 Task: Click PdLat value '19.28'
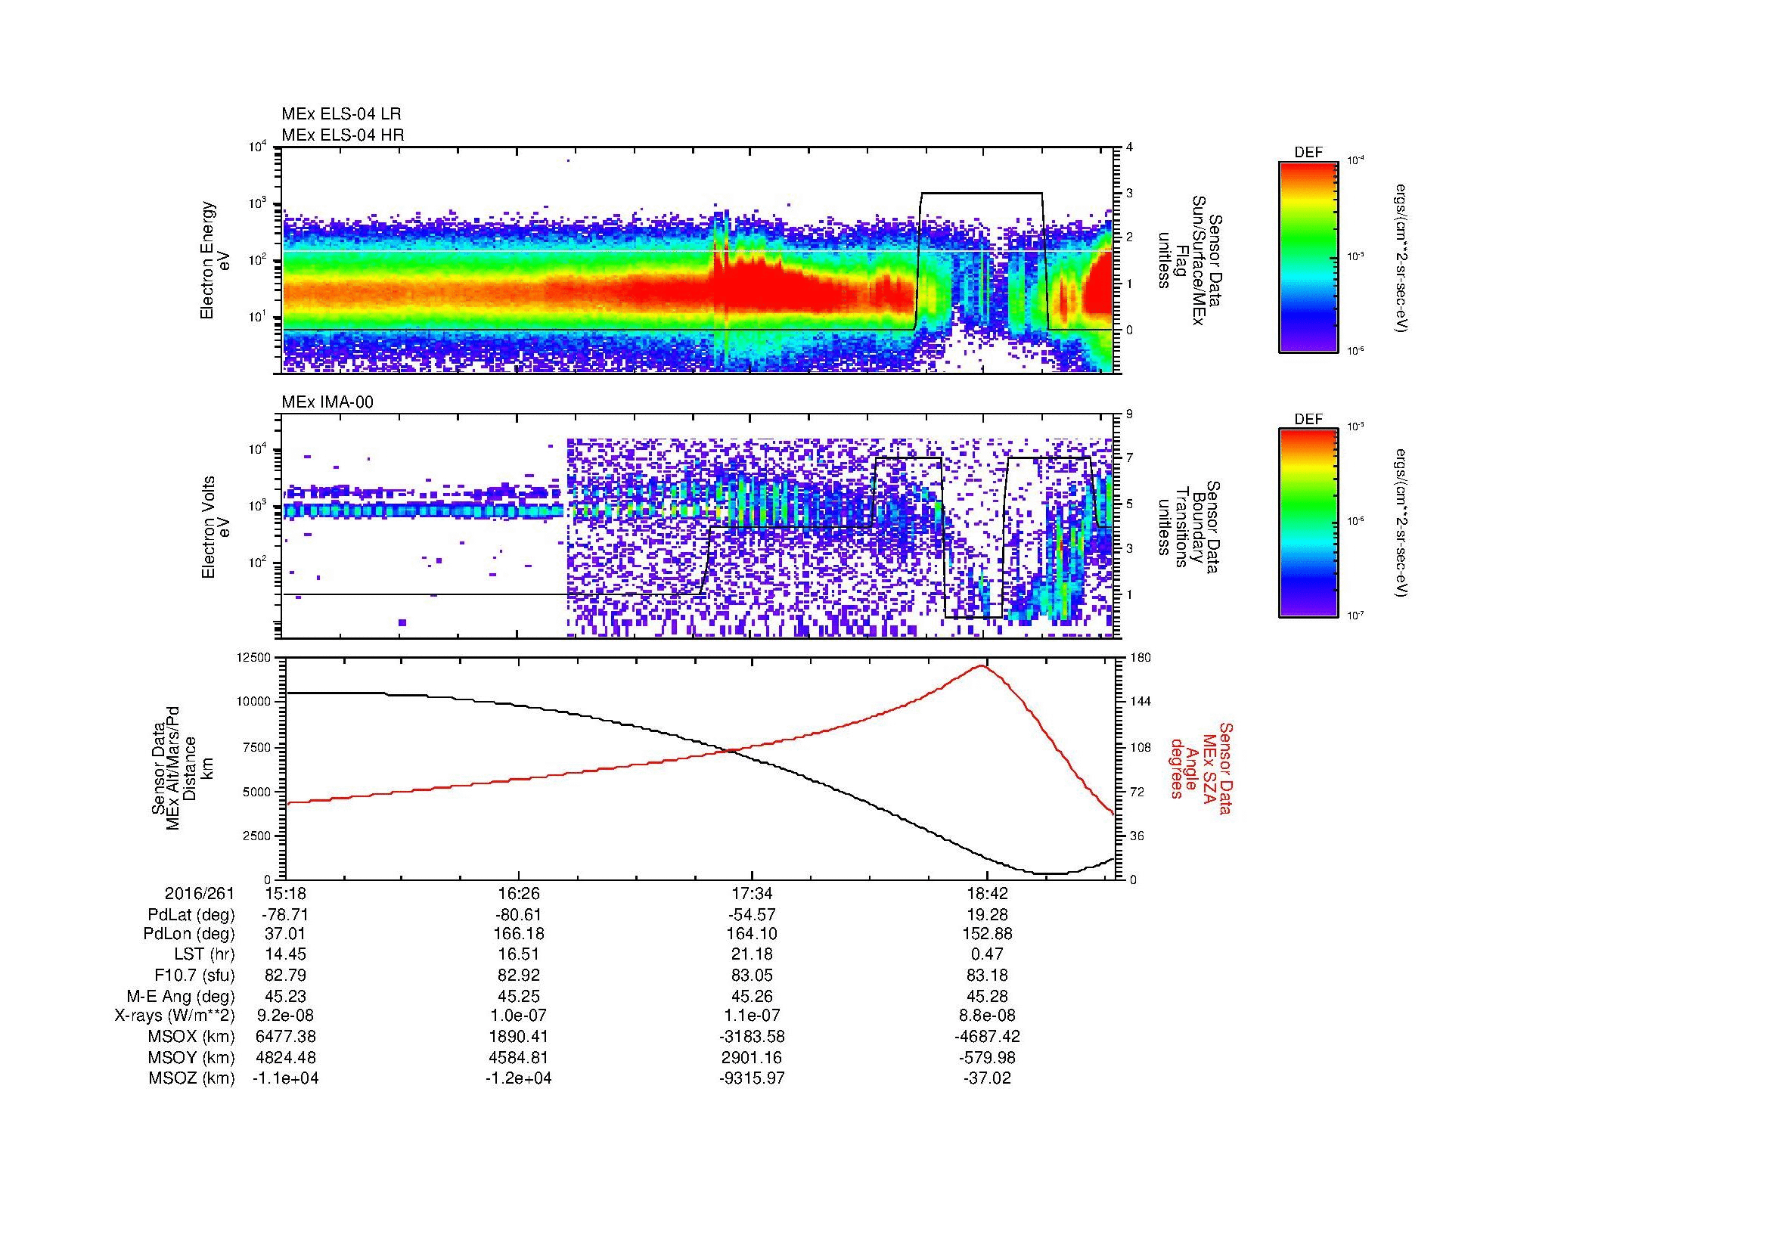point(987,915)
